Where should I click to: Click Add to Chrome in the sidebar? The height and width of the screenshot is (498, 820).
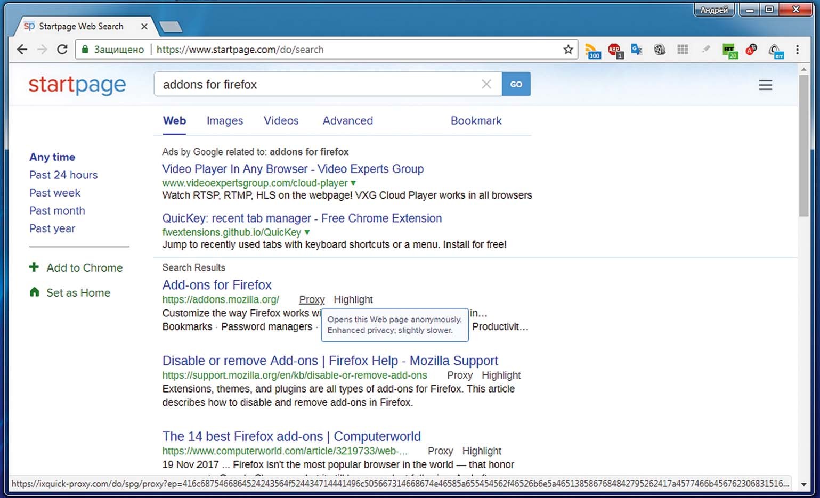(84, 268)
